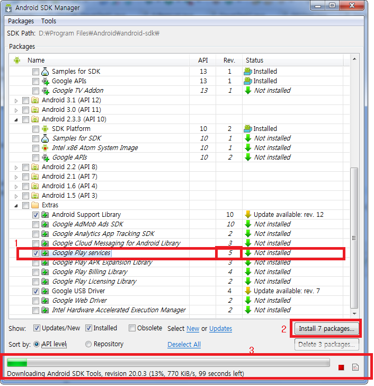Viewport: 374px width, 386px height.
Task: Click the scrollbar up arrow
Action: pos(354,59)
